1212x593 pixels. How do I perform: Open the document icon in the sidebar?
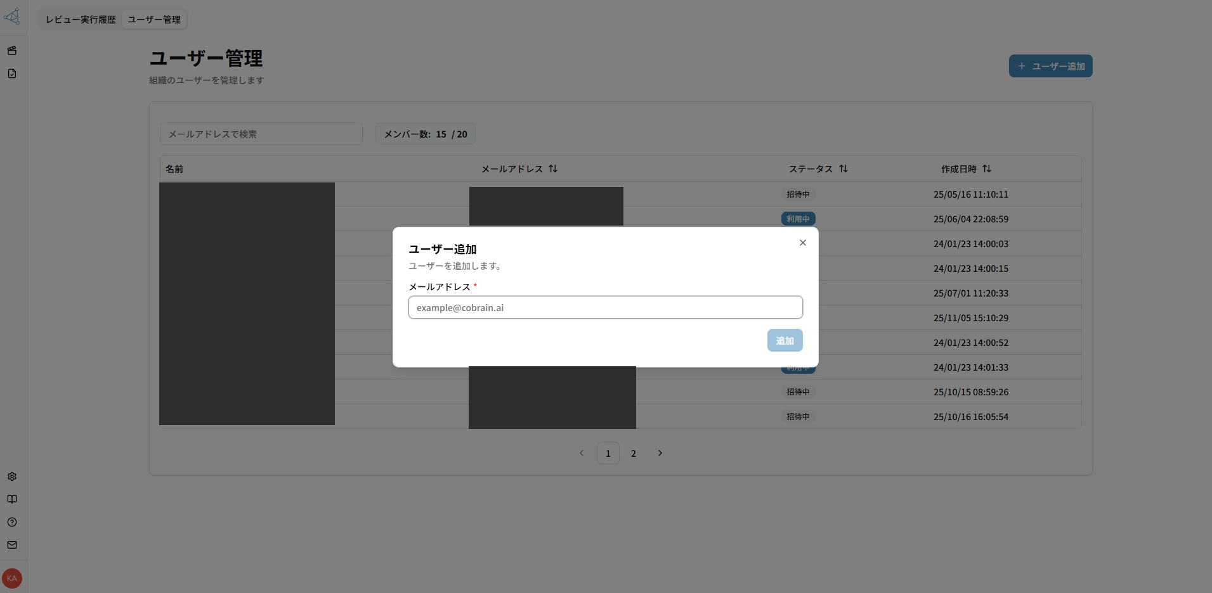coord(12,73)
